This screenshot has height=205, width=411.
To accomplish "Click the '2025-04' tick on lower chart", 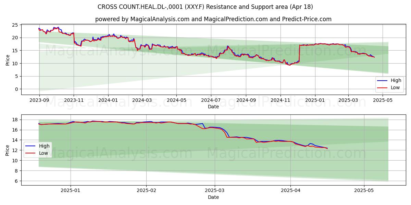I will (x=290, y=191).
